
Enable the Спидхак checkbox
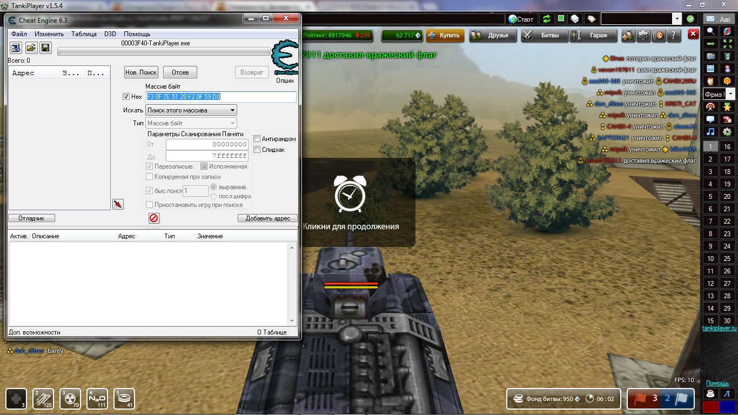[257, 150]
